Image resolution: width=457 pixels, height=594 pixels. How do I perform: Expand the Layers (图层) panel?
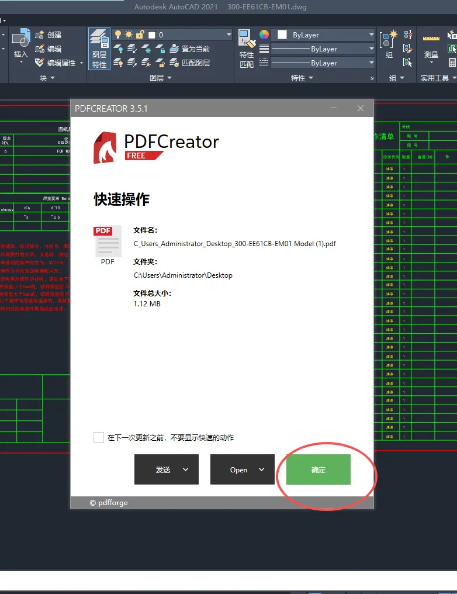[160, 78]
